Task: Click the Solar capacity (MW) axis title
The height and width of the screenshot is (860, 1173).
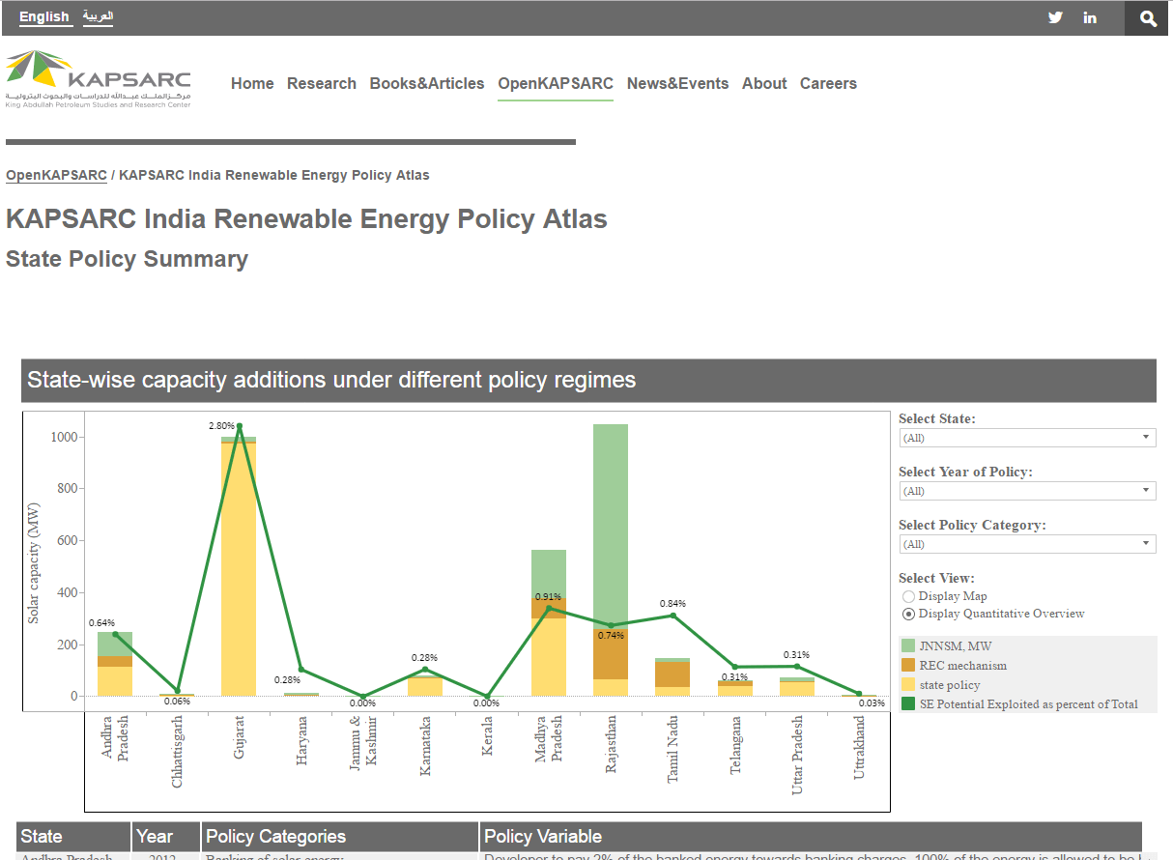Action: coord(33,563)
